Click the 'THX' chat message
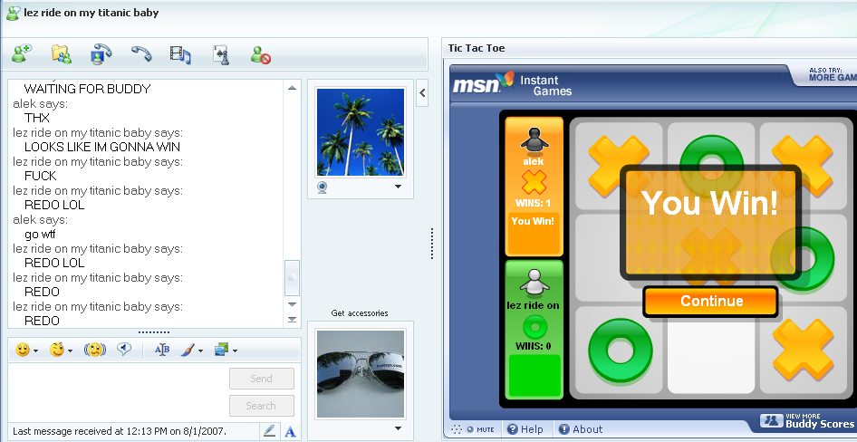This screenshot has width=857, height=442. pyautogui.click(x=37, y=118)
